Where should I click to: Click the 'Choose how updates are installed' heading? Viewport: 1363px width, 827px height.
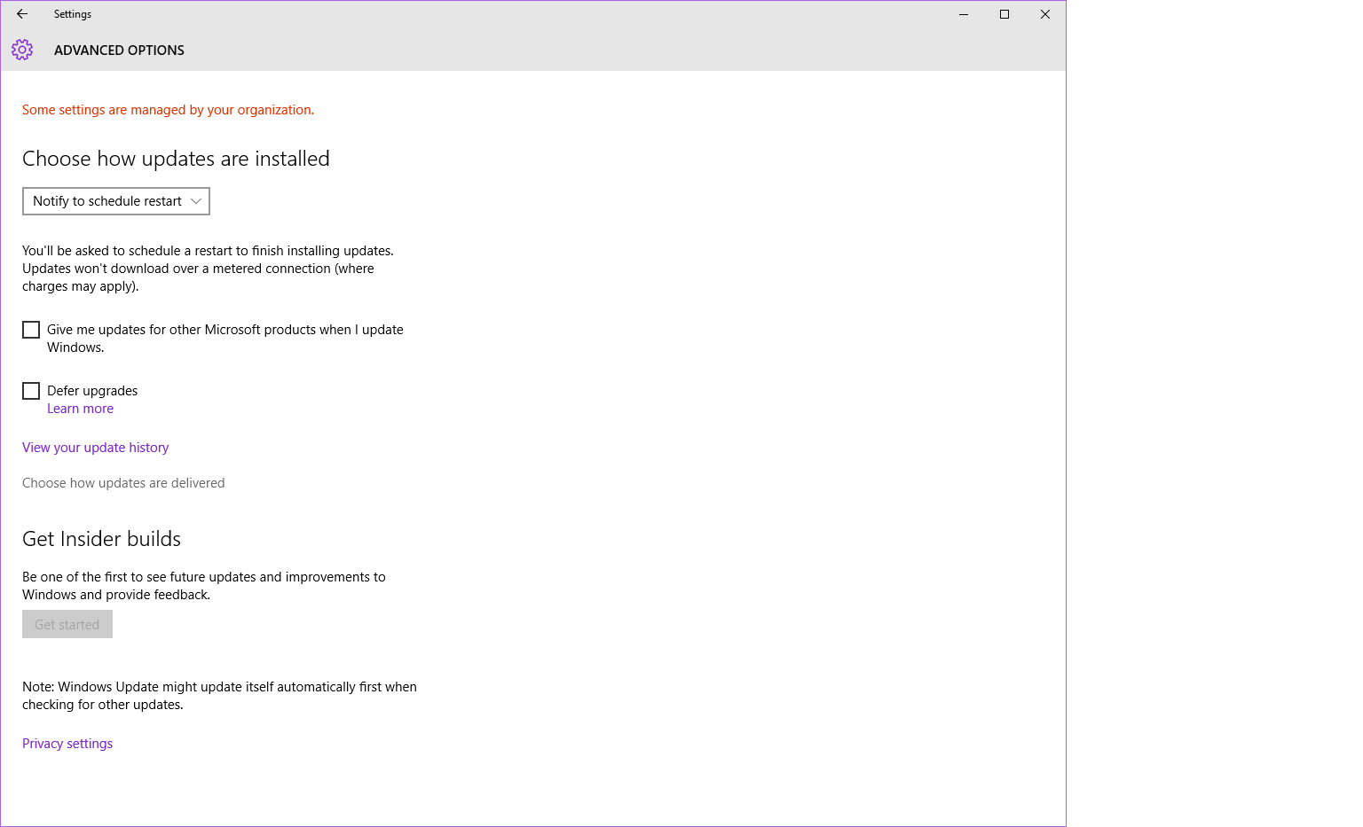(176, 159)
